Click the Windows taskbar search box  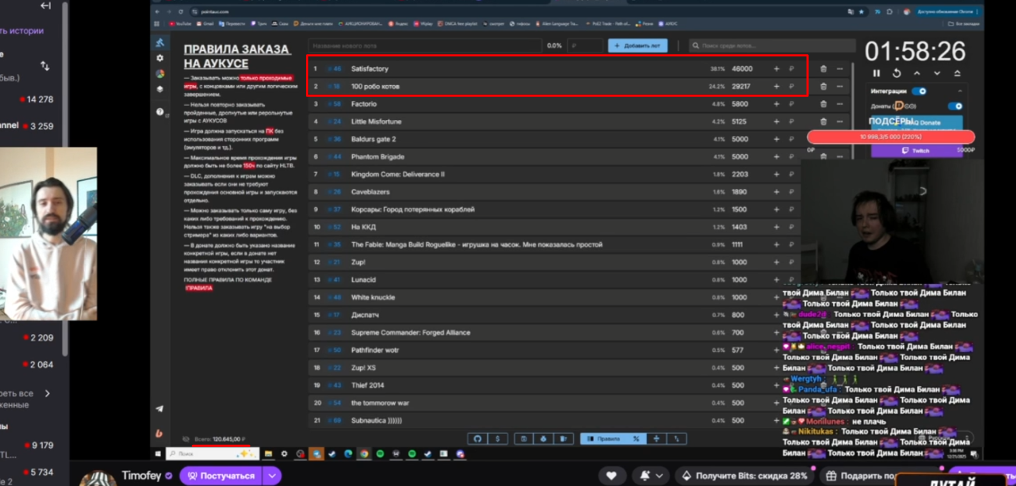click(212, 454)
